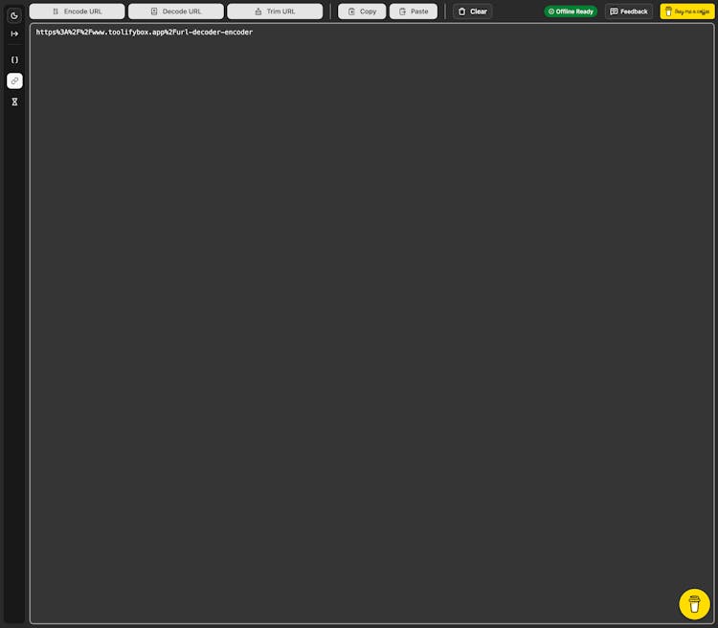Click the encoded URL text line

tap(144, 33)
